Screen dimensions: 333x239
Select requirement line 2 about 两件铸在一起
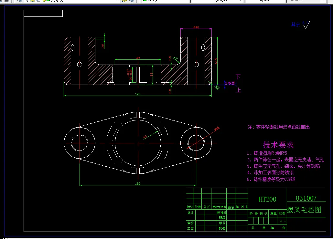coord(285,160)
